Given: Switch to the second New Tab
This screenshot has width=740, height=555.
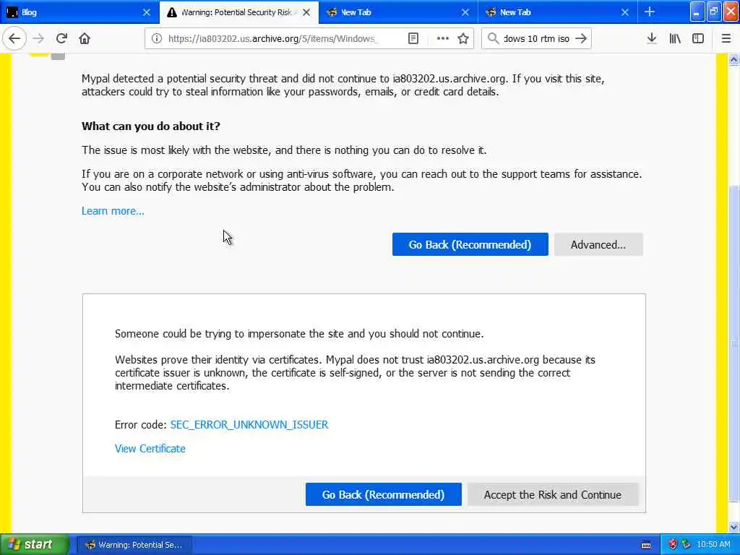Looking at the screenshot, I should click(557, 12).
